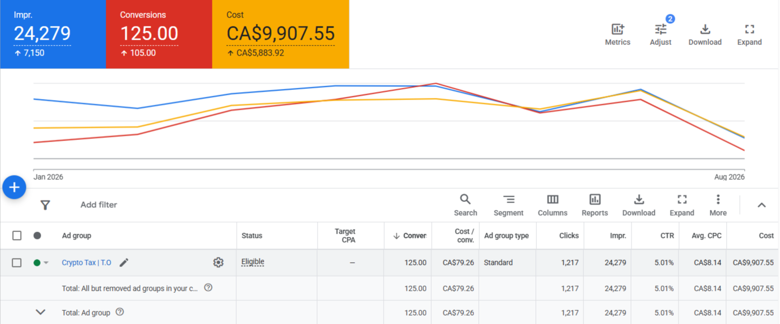Expand the chart to full screen
The width and height of the screenshot is (780, 324).
[749, 35]
